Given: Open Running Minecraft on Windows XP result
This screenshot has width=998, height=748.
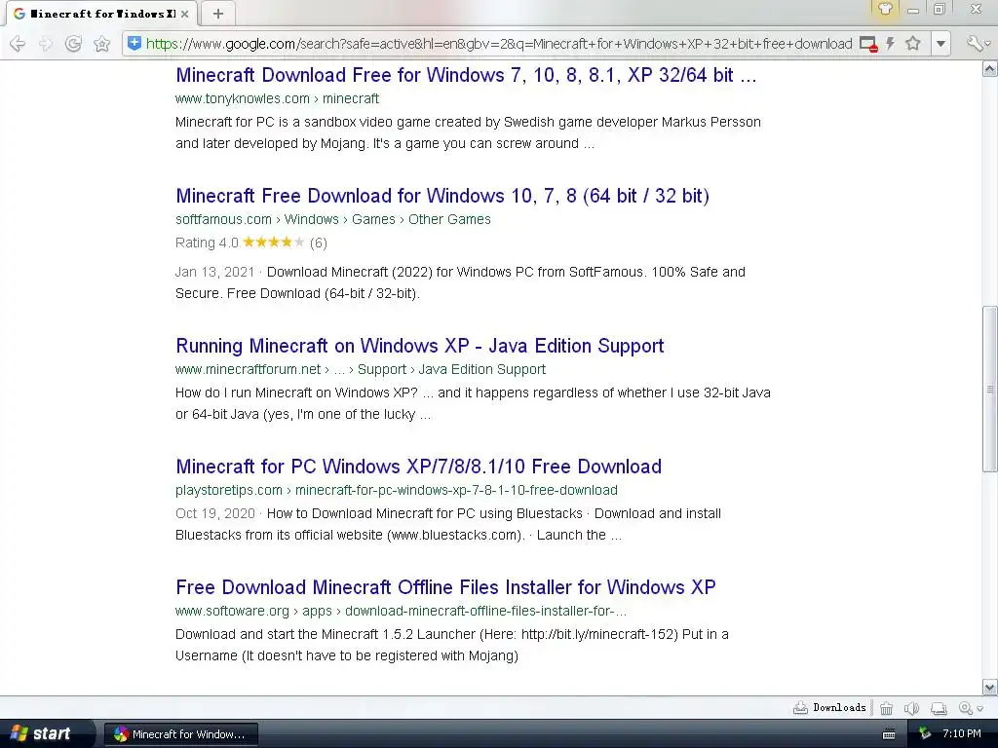Looking at the screenshot, I should click(419, 346).
